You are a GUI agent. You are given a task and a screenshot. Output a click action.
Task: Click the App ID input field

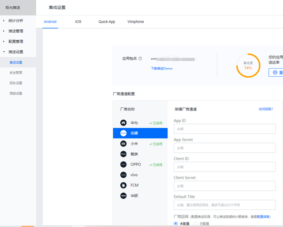(224, 129)
